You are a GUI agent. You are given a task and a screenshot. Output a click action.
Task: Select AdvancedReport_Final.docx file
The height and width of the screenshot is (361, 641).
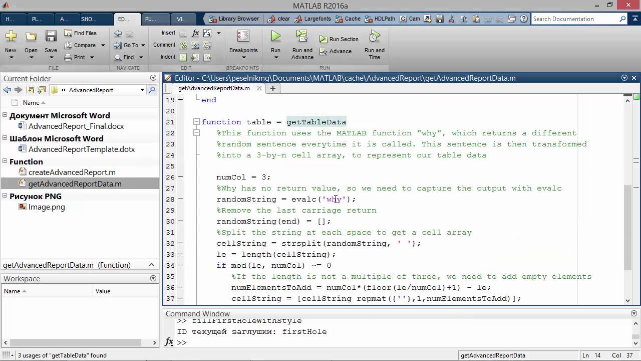coord(76,126)
